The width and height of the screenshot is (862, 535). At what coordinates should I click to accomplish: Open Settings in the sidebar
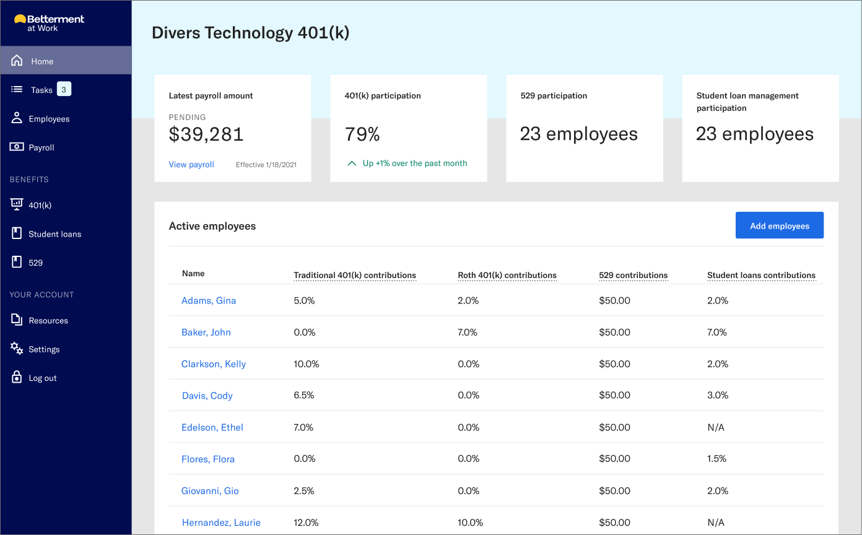66,349
